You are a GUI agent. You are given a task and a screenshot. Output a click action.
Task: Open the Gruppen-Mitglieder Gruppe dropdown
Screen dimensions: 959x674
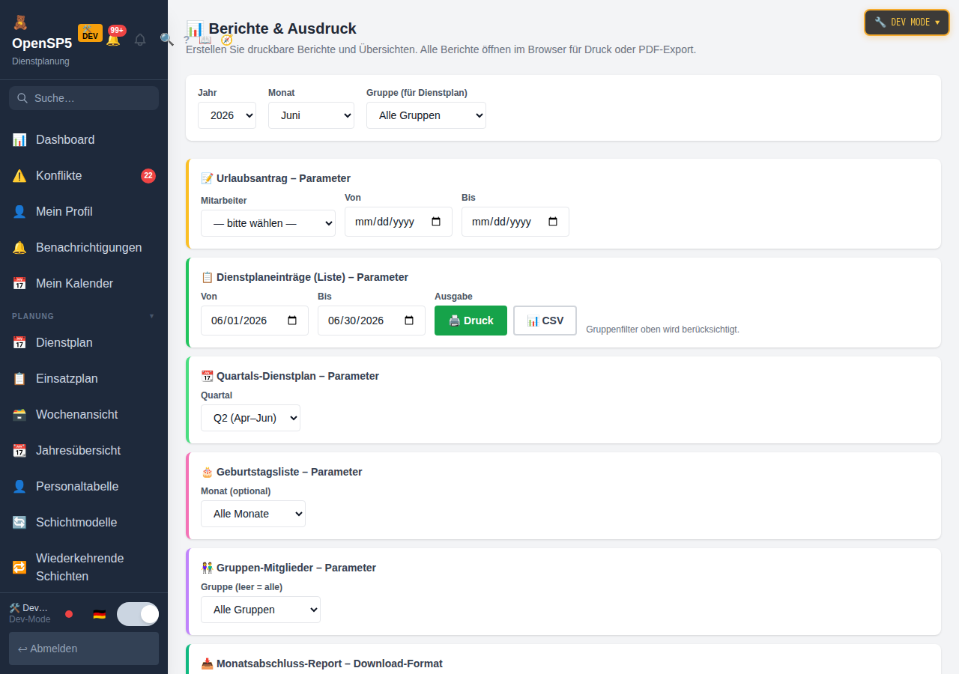click(x=261, y=610)
